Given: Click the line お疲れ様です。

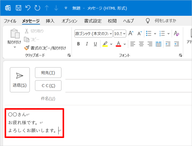Looking at the screenshot, I should 23,123.
